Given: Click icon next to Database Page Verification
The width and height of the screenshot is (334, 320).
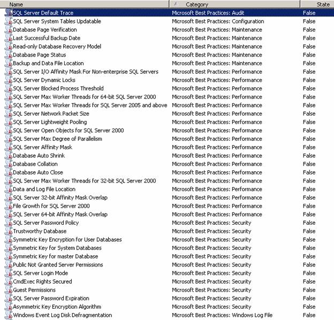Looking at the screenshot, I should tap(9, 29).
